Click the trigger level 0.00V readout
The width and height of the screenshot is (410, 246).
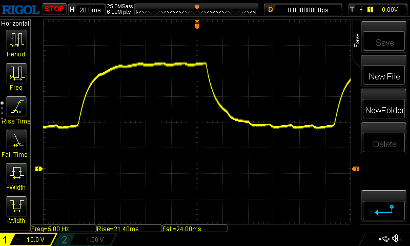[389, 10]
